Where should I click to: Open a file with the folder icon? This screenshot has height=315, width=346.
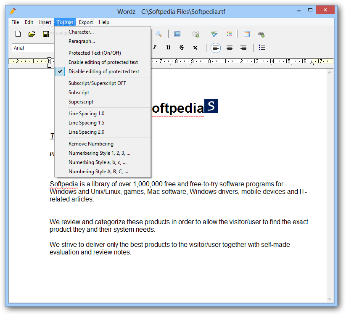point(32,34)
